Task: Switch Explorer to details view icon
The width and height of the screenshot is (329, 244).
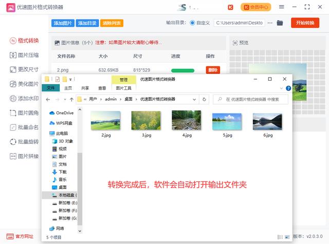Action: pos(280,237)
